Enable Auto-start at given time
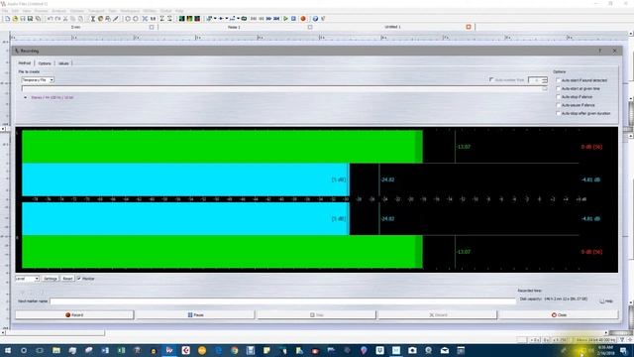The width and height of the screenshot is (634, 357). [x=559, y=88]
